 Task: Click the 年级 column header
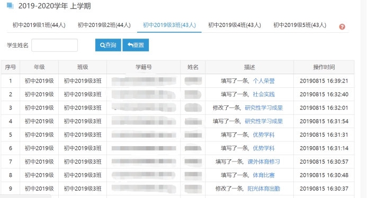(39, 67)
